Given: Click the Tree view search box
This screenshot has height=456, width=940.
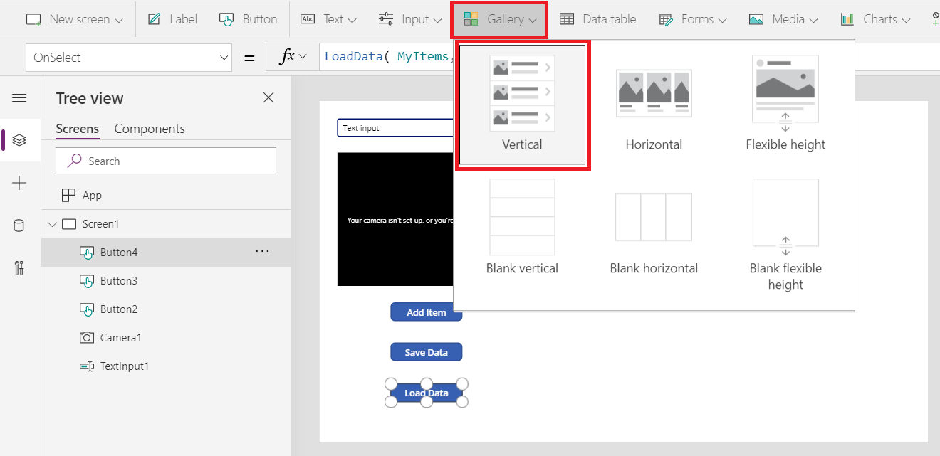Looking at the screenshot, I should click(x=165, y=161).
